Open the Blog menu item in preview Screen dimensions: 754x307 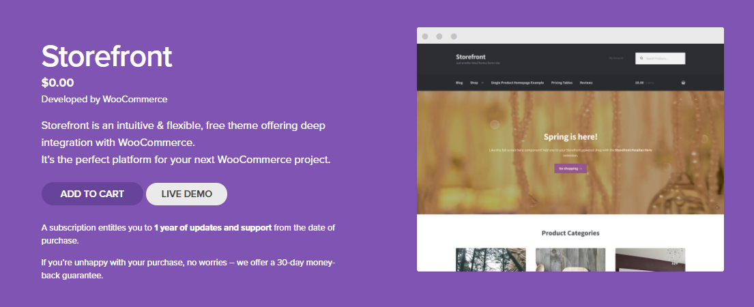tap(459, 83)
